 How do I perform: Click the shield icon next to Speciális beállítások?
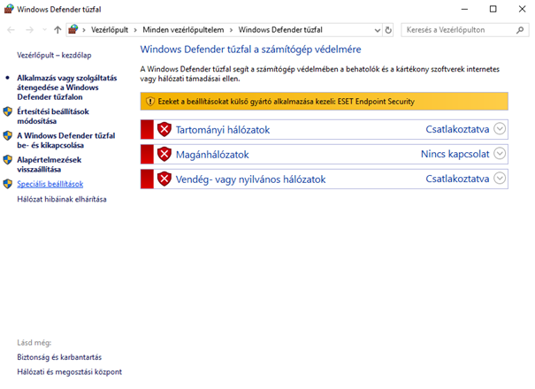click(x=8, y=184)
